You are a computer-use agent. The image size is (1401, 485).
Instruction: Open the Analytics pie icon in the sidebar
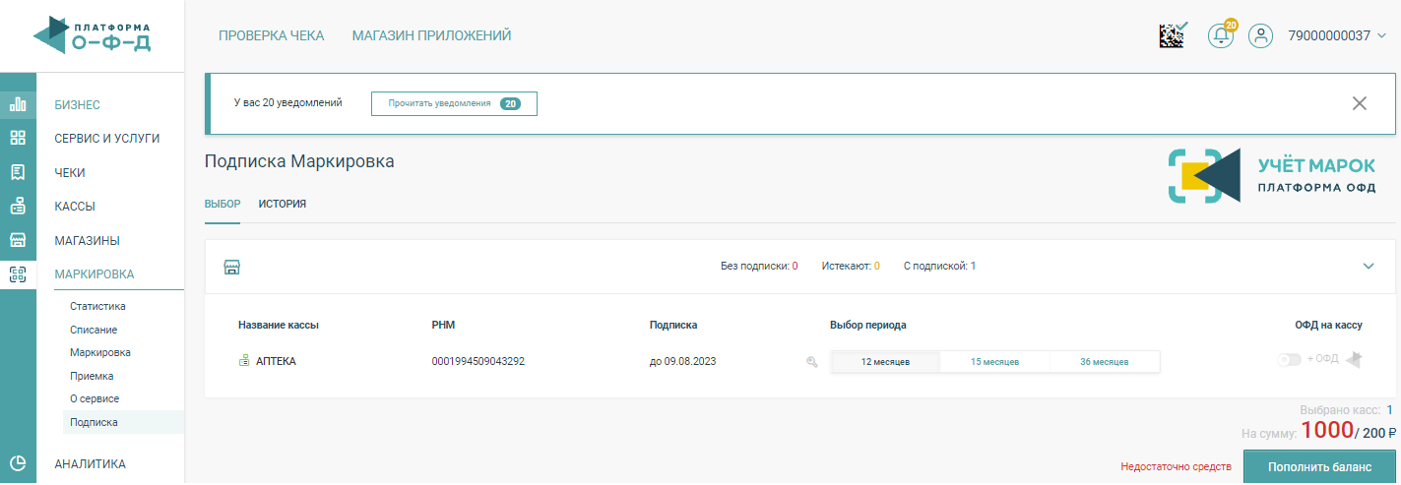tap(18, 464)
